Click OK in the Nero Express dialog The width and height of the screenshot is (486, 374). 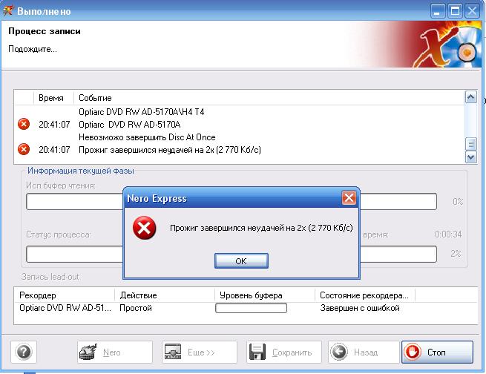241,261
